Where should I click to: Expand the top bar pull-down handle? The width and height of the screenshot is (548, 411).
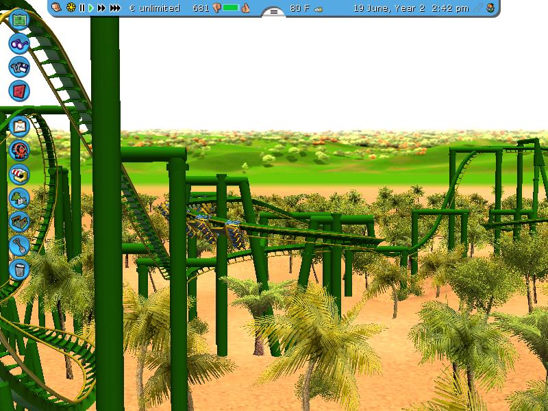click(x=273, y=12)
